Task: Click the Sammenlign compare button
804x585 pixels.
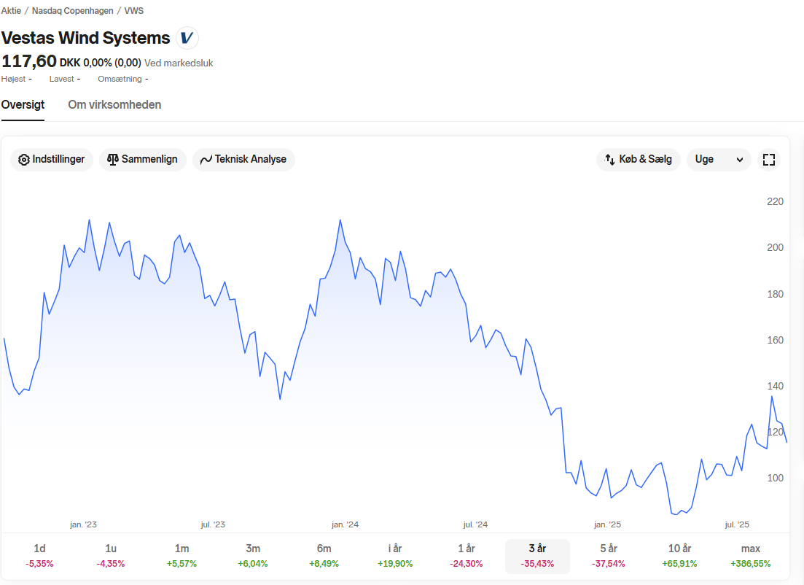Action: tap(143, 160)
